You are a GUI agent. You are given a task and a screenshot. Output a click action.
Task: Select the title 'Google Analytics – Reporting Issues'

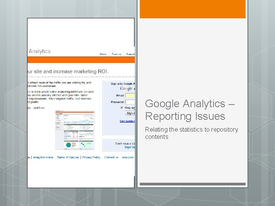[190, 110]
